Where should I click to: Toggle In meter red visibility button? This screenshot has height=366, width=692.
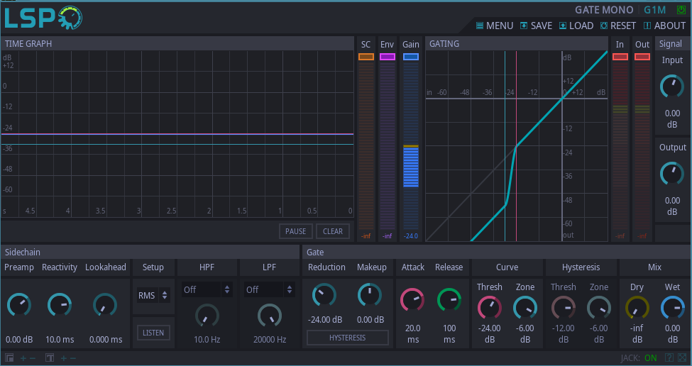tap(620, 57)
